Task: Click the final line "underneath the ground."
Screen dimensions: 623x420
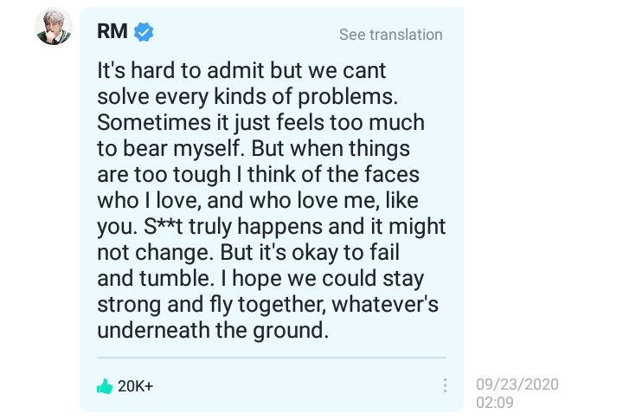Action: [x=213, y=331]
